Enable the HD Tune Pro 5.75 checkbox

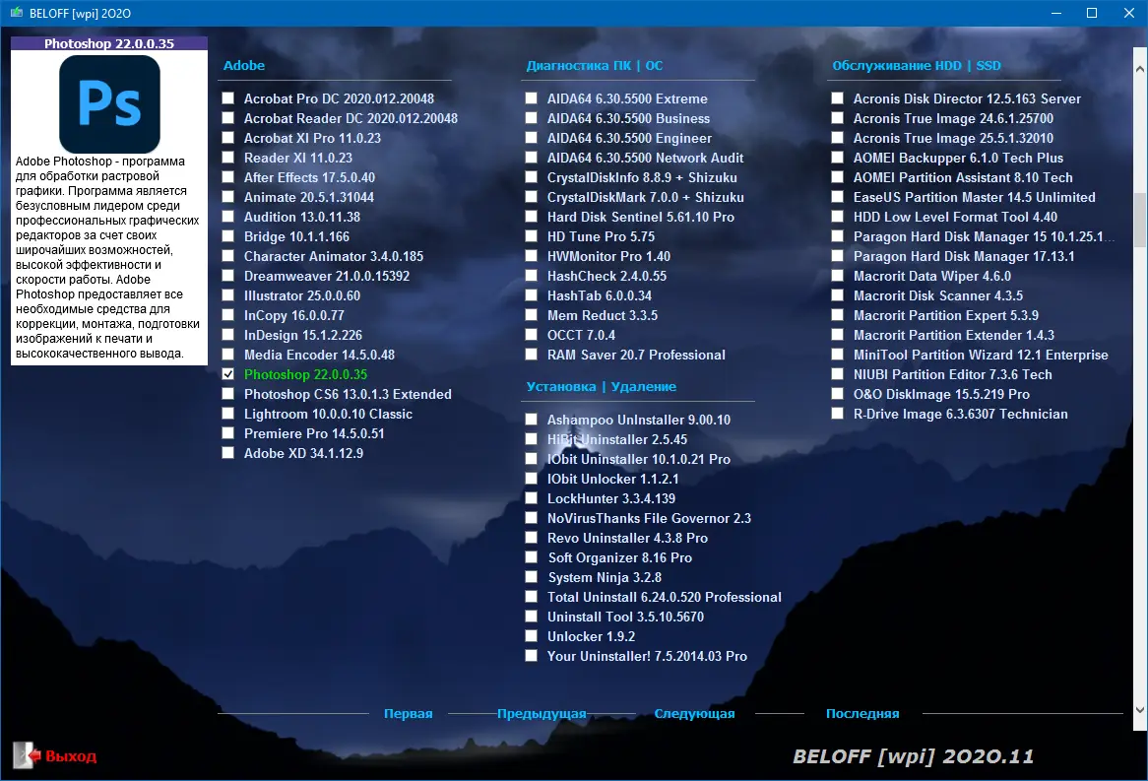[532, 236]
